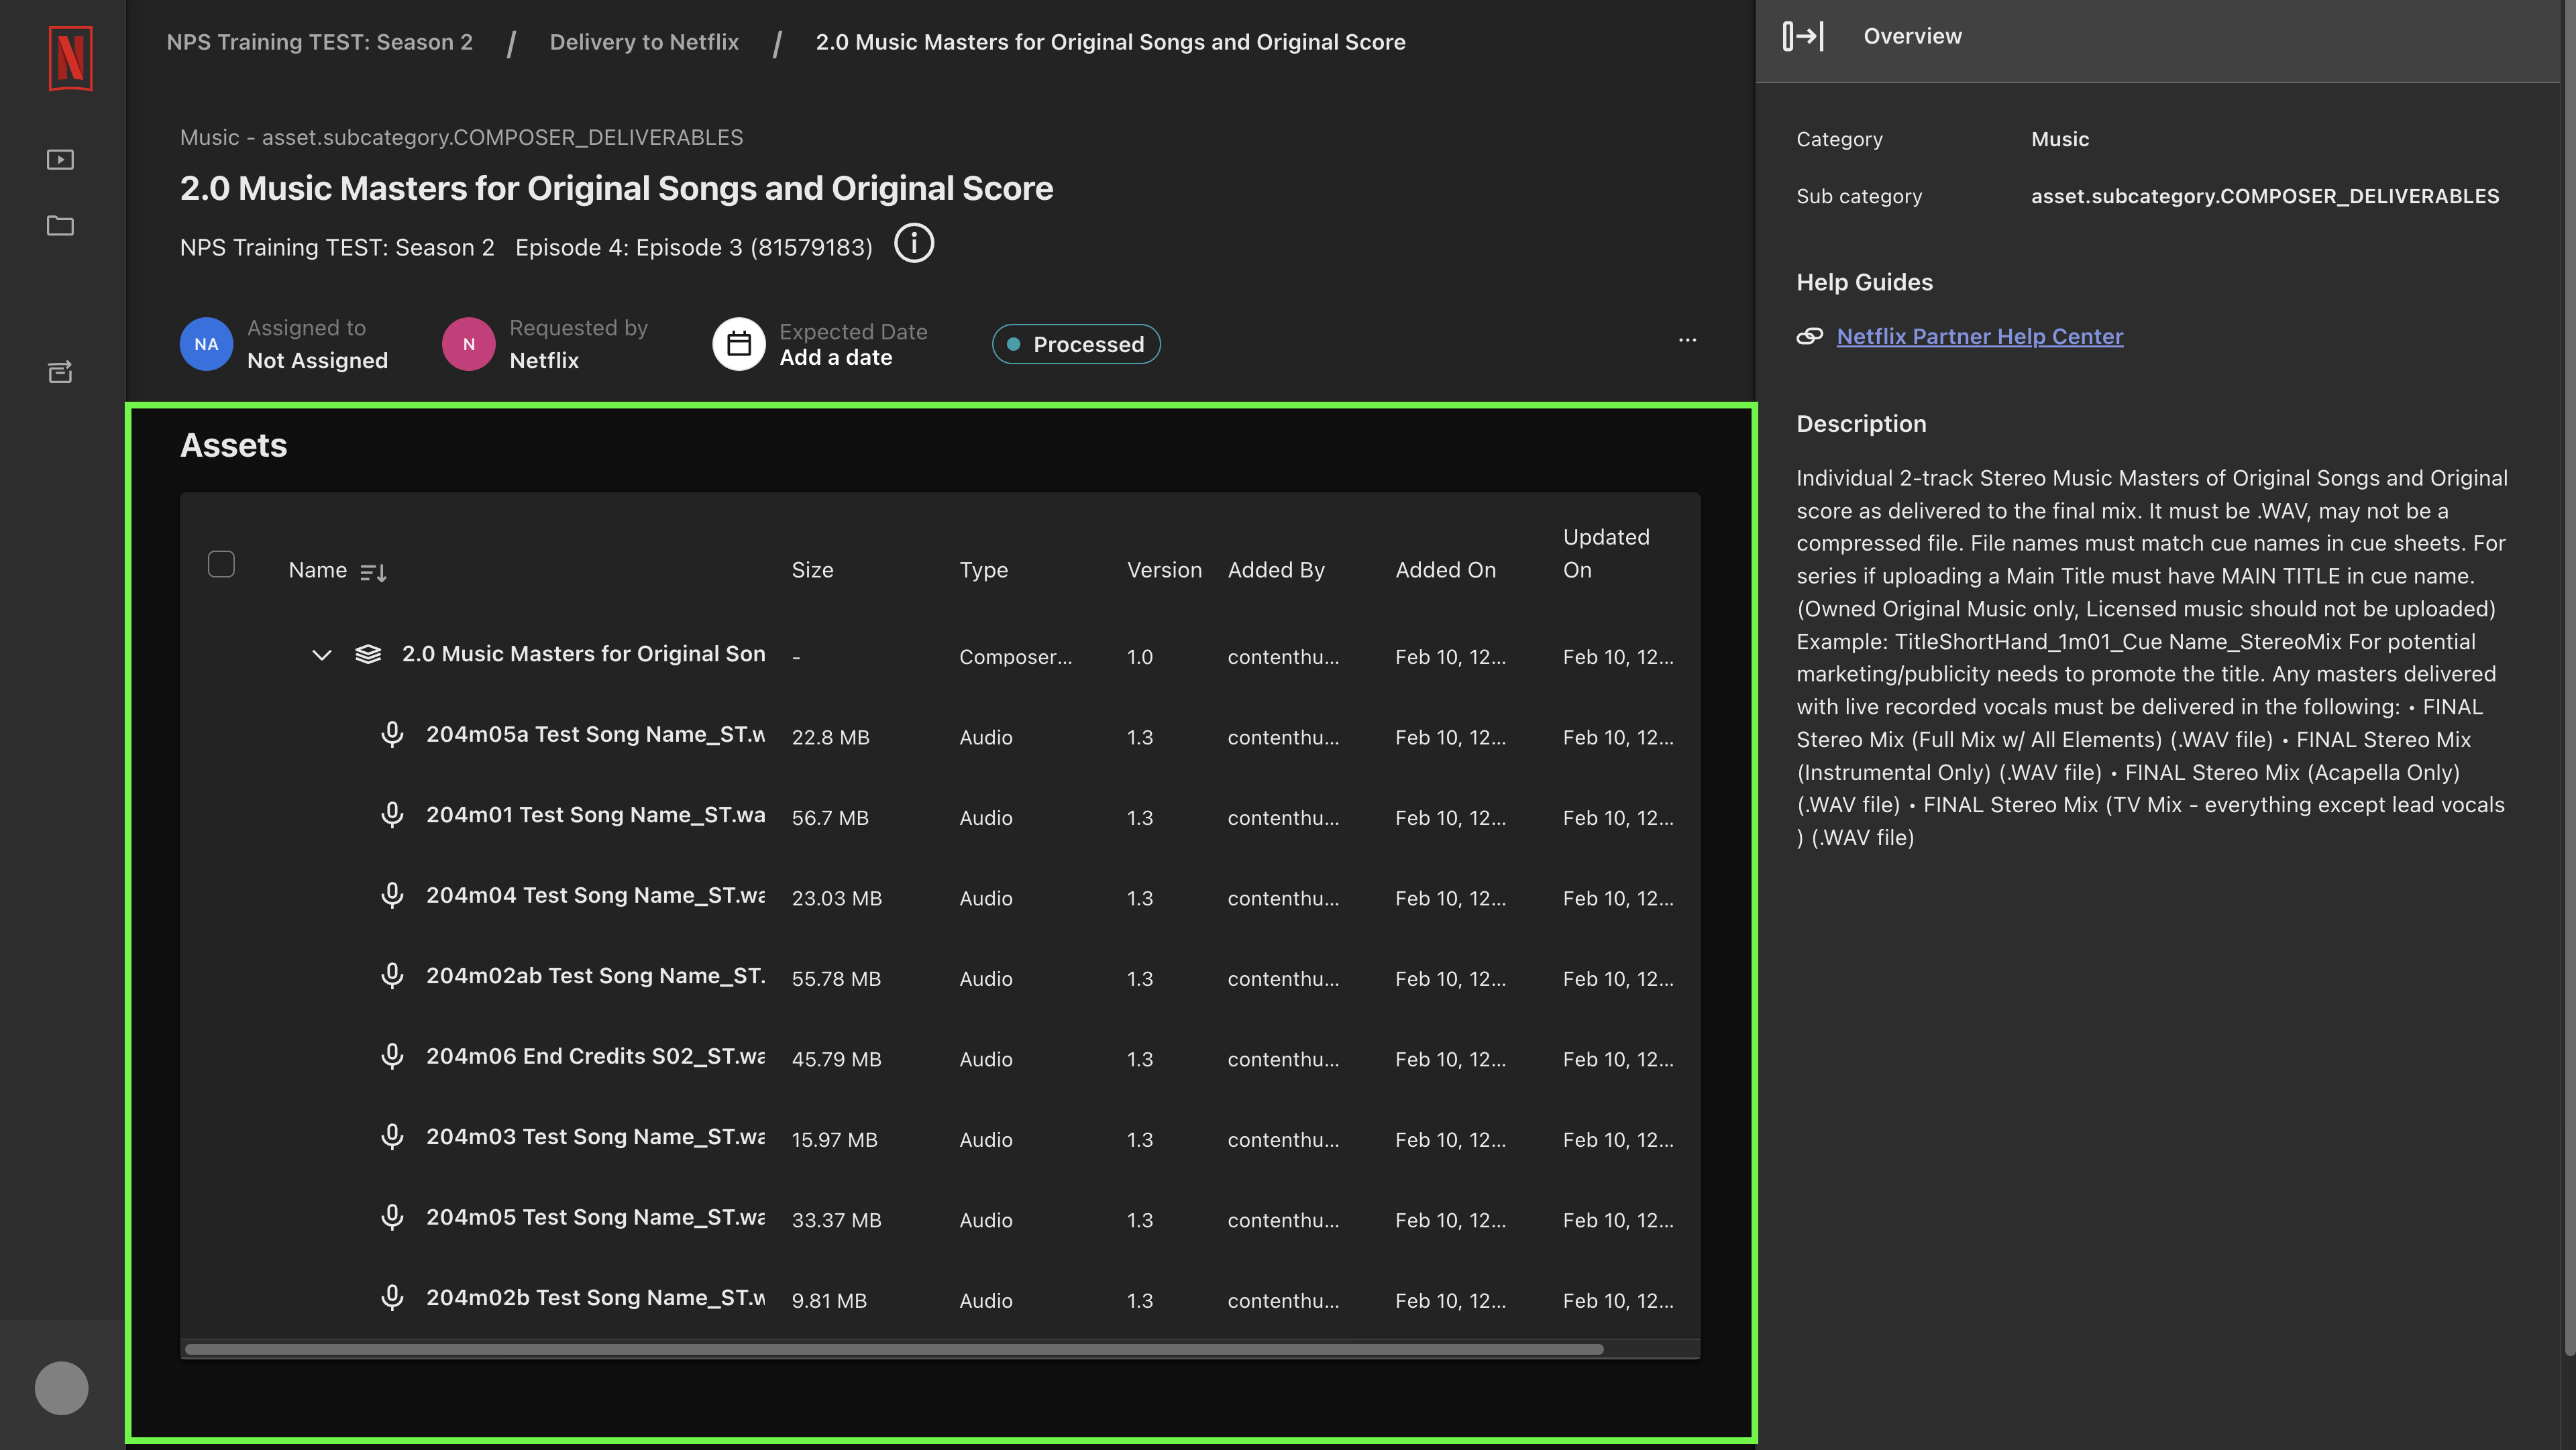Image resolution: width=2576 pixels, height=1450 pixels.
Task: Open the folder sidebar icon
Action: 60,225
